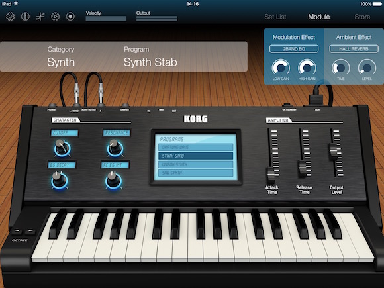Viewport: 384px width, 288px height.
Task: Open the Program Synth Stab selector
Action: (x=150, y=57)
